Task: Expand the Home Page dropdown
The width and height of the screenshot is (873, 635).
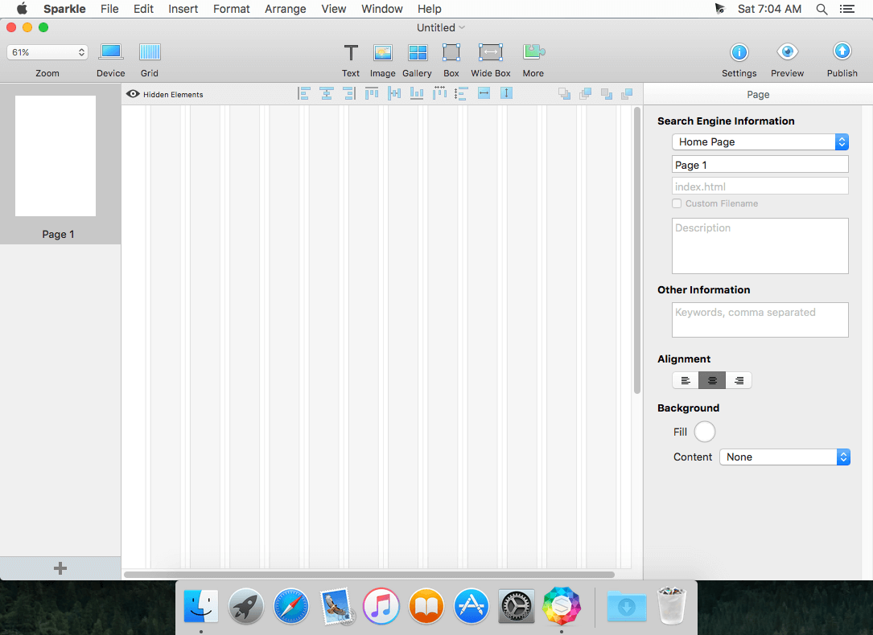Action: (x=760, y=142)
